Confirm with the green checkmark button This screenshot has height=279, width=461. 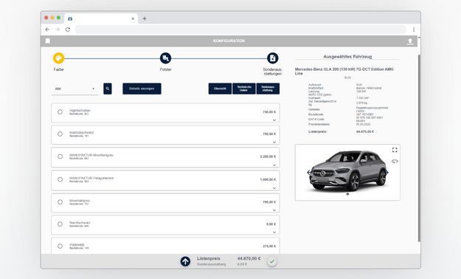[272, 261]
